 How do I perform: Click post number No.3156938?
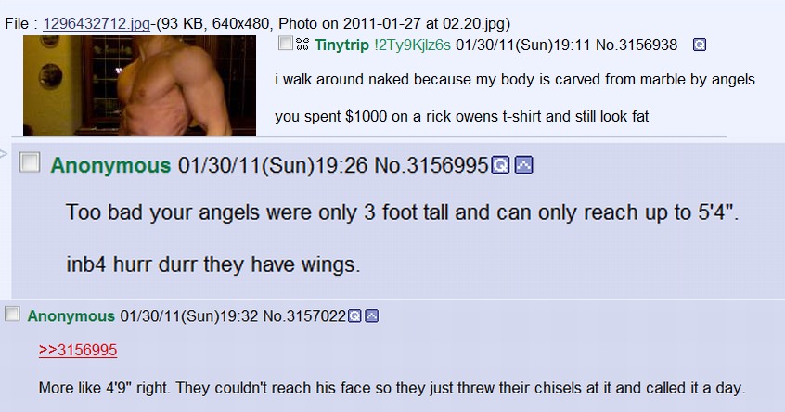[637, 45]
